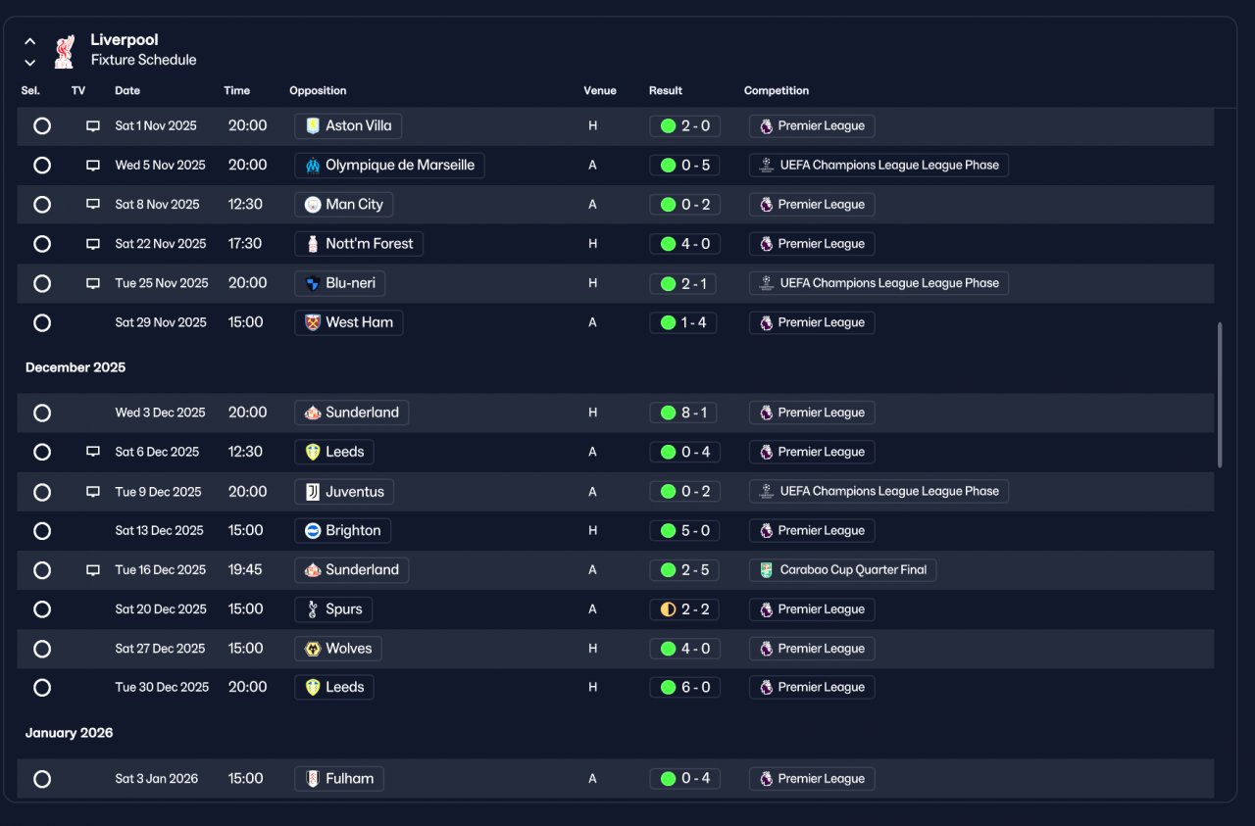
Task: Select the Fulham fixture radio button
Action: point(42,779)
